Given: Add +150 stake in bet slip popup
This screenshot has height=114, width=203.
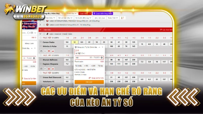Looking at the screenshot, I should 86,66.
